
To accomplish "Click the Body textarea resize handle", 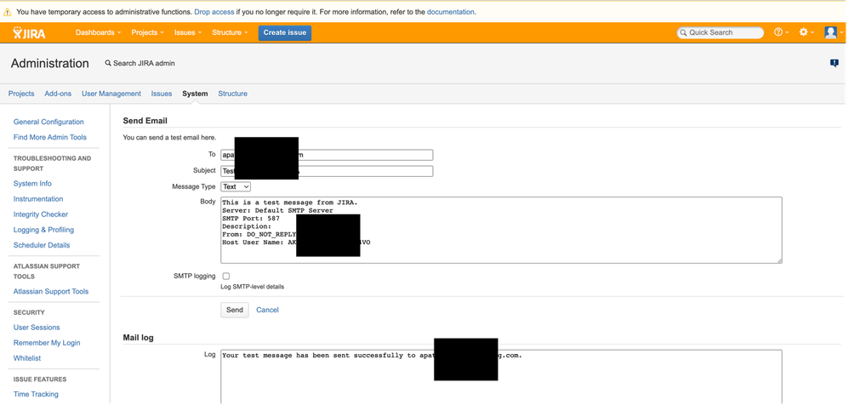I will coord(780,261).
